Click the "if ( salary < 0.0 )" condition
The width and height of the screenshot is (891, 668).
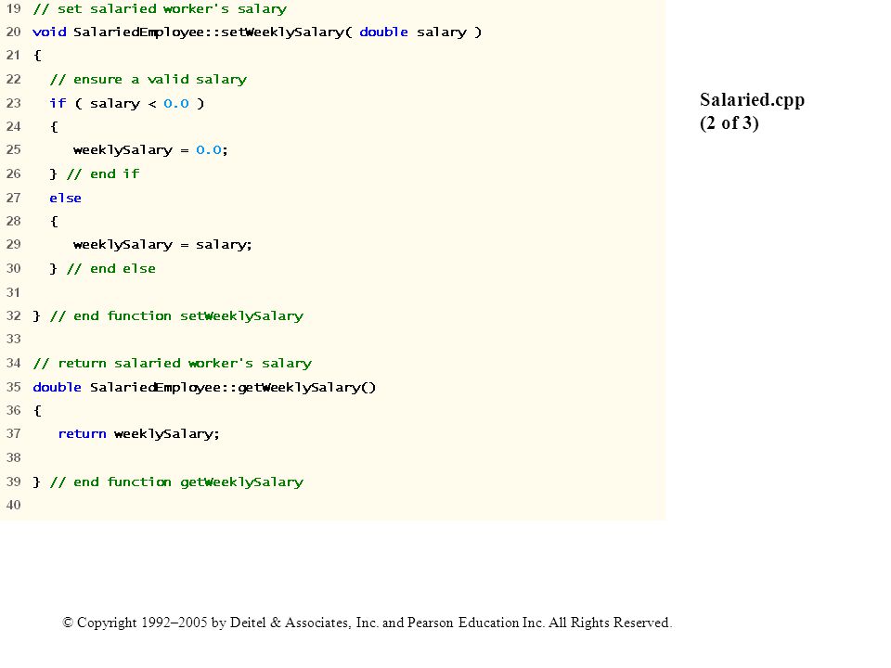(x=127, y=103)
